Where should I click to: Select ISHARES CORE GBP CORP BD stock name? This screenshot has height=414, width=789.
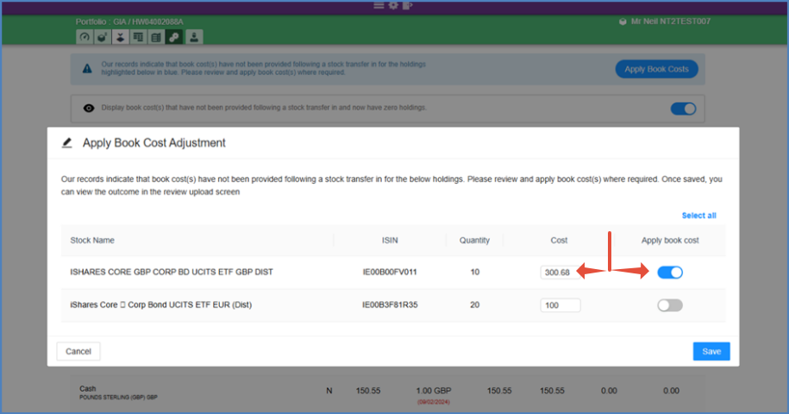click(171, 273)
